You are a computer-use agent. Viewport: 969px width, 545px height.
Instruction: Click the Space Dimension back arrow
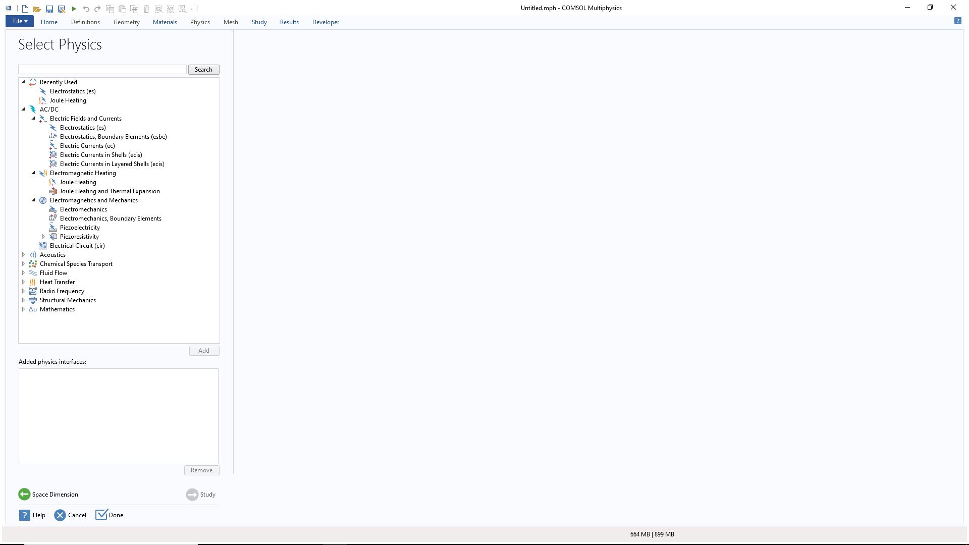[x=24, y=495]
